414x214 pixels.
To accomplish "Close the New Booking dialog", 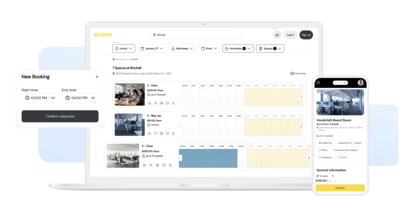I will coord(97,77).
